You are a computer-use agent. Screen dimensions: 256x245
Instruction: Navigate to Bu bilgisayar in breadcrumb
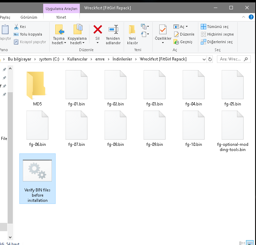(19, 59)
